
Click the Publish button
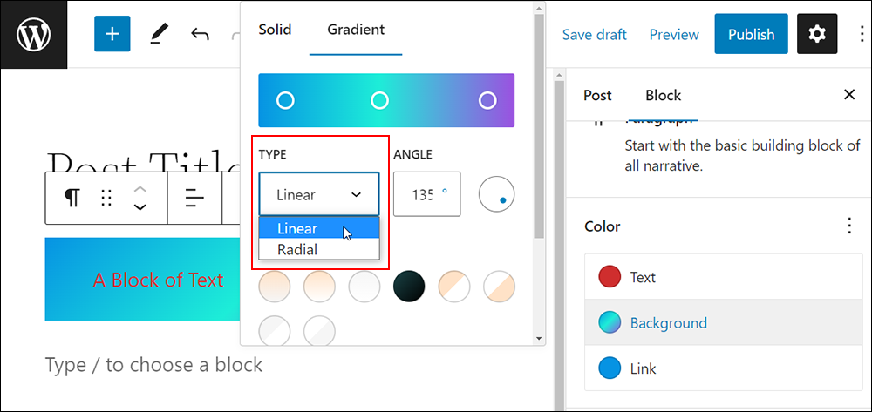coord(752,35)
